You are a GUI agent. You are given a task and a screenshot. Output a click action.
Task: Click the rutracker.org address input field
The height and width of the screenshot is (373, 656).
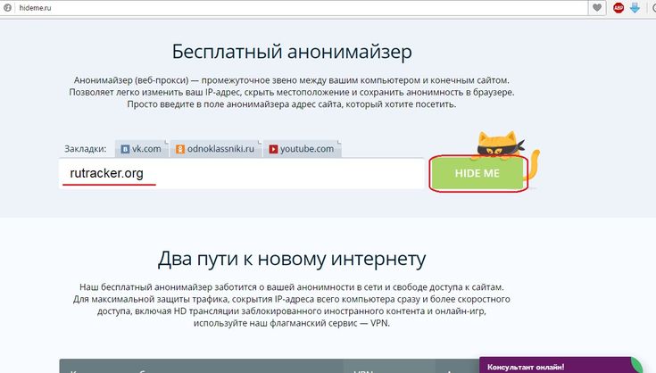[x=241, y=173]
